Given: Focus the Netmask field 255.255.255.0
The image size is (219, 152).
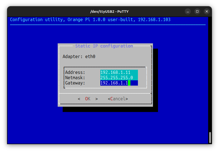Looking at the screenshot, I should point(119,78).
